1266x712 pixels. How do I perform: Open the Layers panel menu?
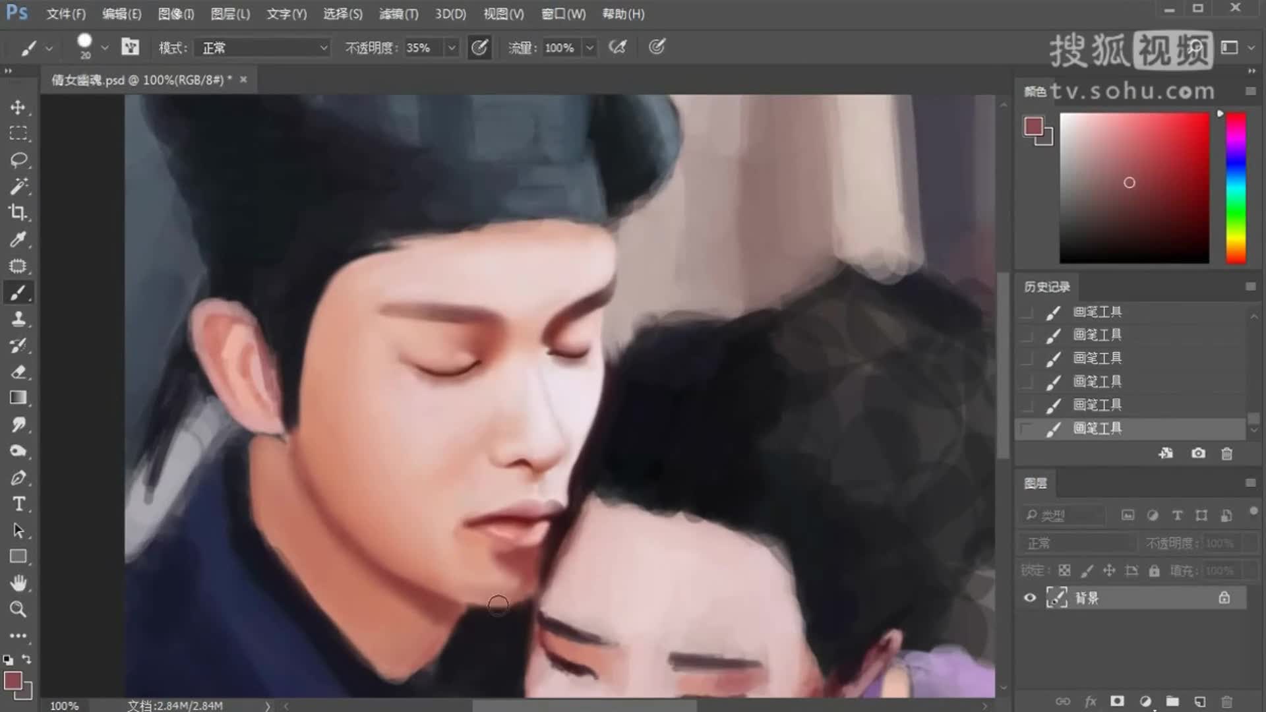pos(1250,483)
